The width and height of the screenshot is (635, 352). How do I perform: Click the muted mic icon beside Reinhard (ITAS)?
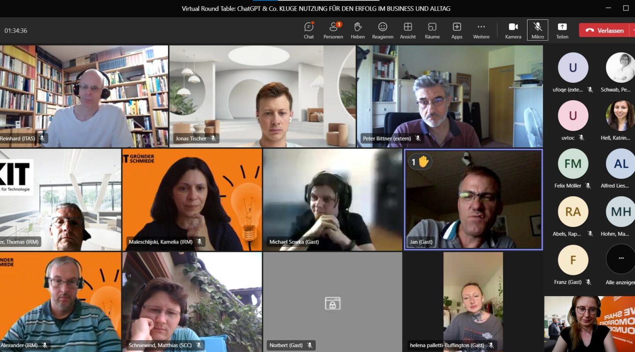click(x=42, y=139)
